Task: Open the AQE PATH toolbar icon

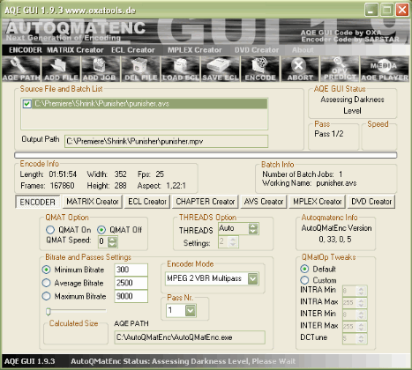Action: coord(21,70)
